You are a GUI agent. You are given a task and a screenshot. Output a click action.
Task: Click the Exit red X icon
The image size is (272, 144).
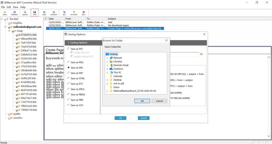[x=84, y=13]
